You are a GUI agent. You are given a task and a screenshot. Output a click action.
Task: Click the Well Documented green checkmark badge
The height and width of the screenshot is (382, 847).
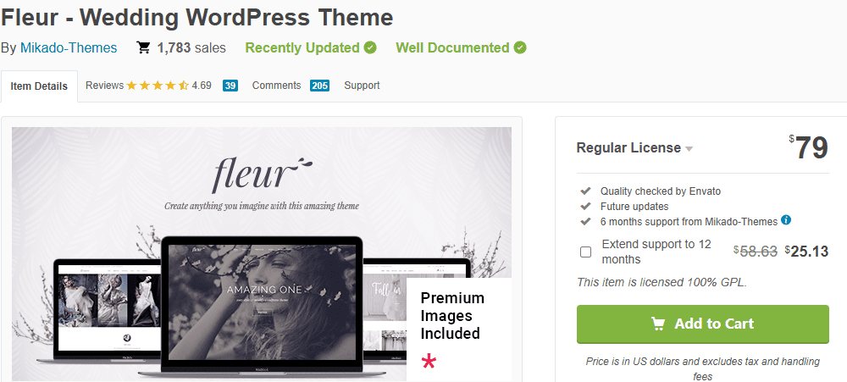pos(520,47)
